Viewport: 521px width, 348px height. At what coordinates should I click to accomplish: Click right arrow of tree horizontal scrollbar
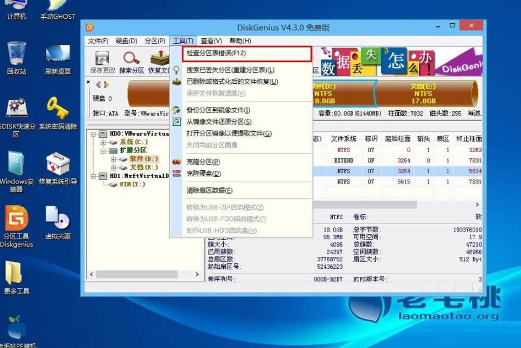pyautogui.click(x=197, y=274)
